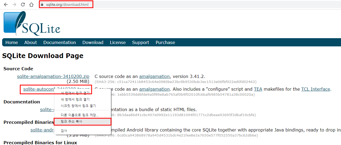This screenshot has width=341, height=145.
Task: Open the License nav item
Action: pos(118,42)
